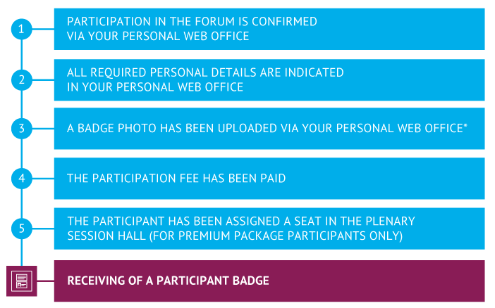Click 'IN YOUR PERSONAL WEB OFFICE' in step 2
This screenshot has width=495, height=308.
tap(155, 87)
